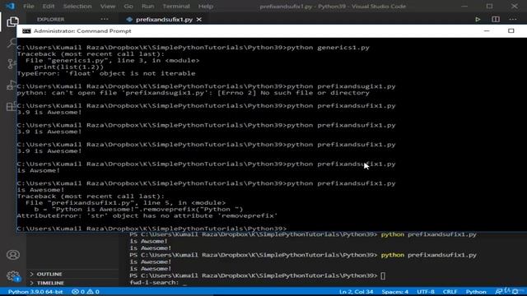Click the Command Prompt title icon
This screenshot has width=527, height=296.
tap(26, 31)
